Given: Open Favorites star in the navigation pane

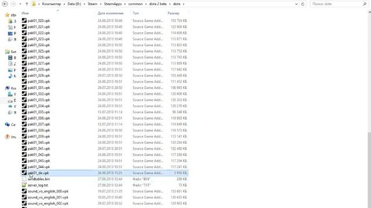Looking at the screenshot, I should 8,15.
